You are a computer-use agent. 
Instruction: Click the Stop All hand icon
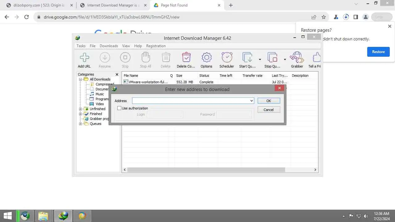click(x=145, y=57)
